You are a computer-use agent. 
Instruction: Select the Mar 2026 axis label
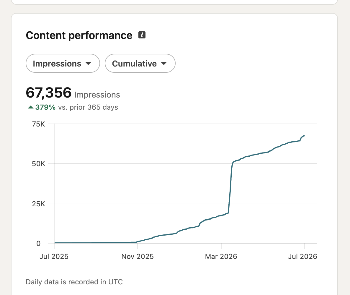point(221,256)
